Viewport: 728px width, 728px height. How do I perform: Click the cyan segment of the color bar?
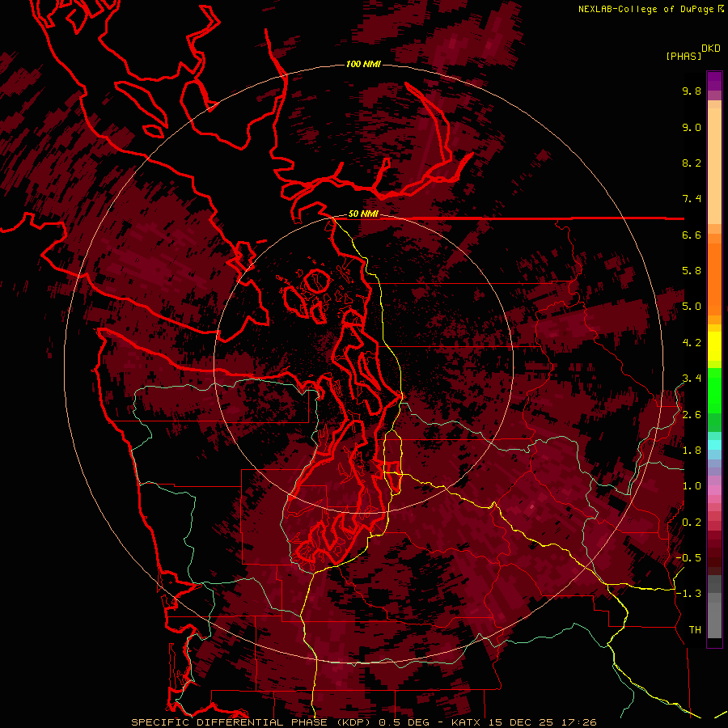[x=714, y=445]
